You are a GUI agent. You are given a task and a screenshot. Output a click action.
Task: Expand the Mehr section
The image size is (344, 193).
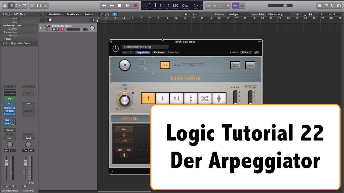(5, 39)
